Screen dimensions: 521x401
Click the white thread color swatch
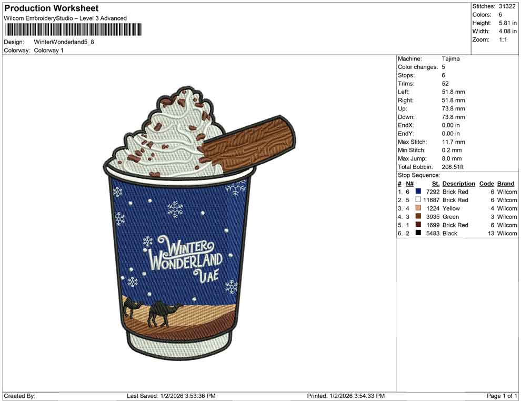[x=418, y=199]
